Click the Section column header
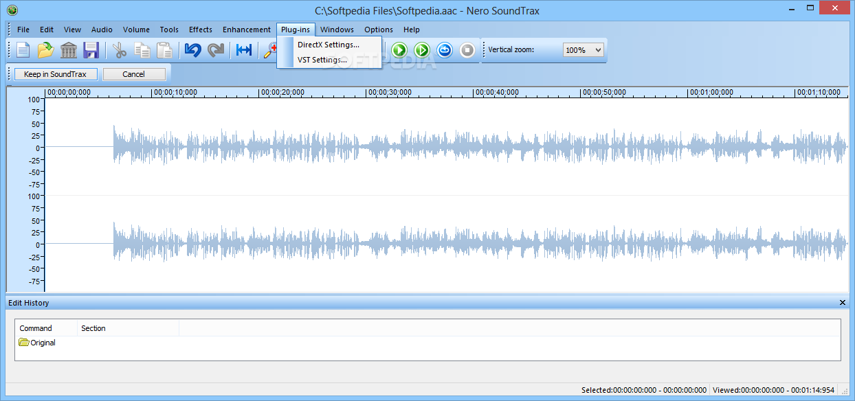The image size is (855, 401). (x=128, y=328)
